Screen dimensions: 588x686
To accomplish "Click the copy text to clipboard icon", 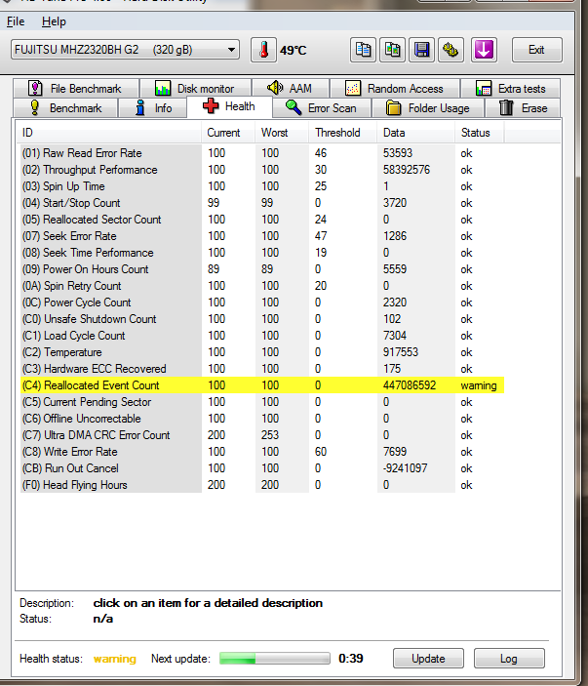I will [364, 50].
